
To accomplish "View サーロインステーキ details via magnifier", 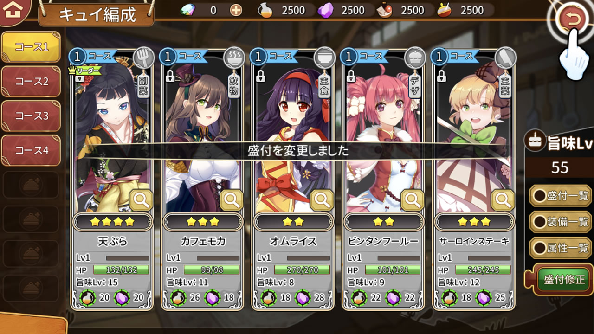I will tap(503, 200).
